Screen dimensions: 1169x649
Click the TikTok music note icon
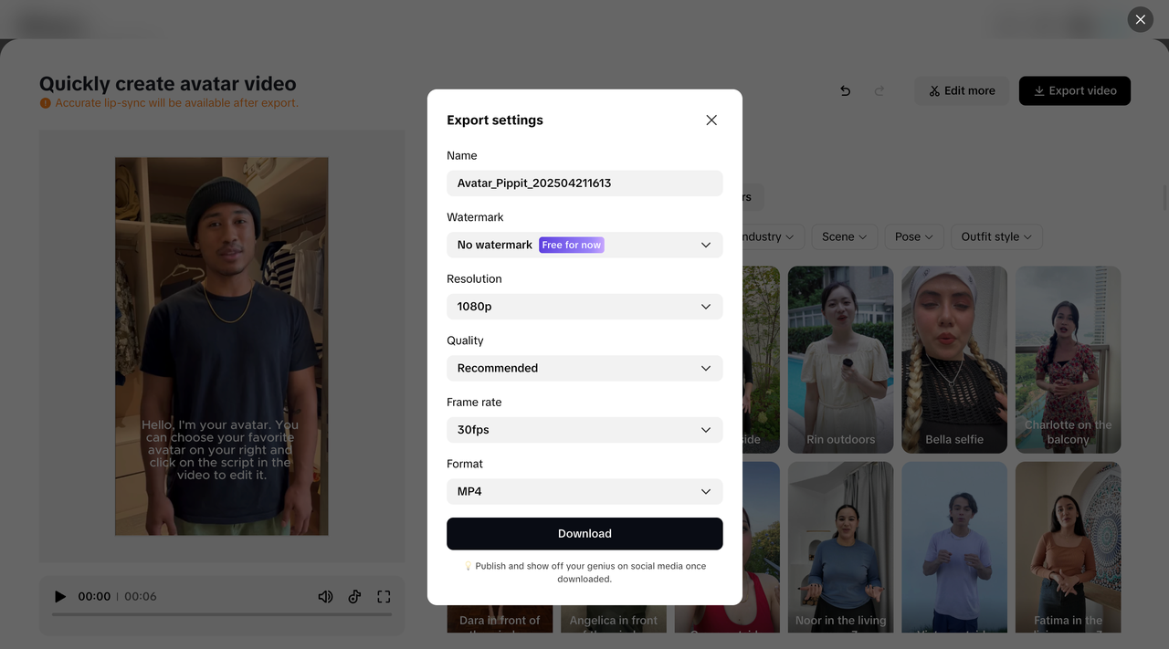pos(354,596)
